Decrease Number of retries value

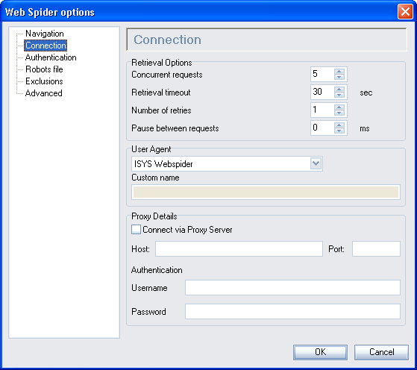(339, 113)
